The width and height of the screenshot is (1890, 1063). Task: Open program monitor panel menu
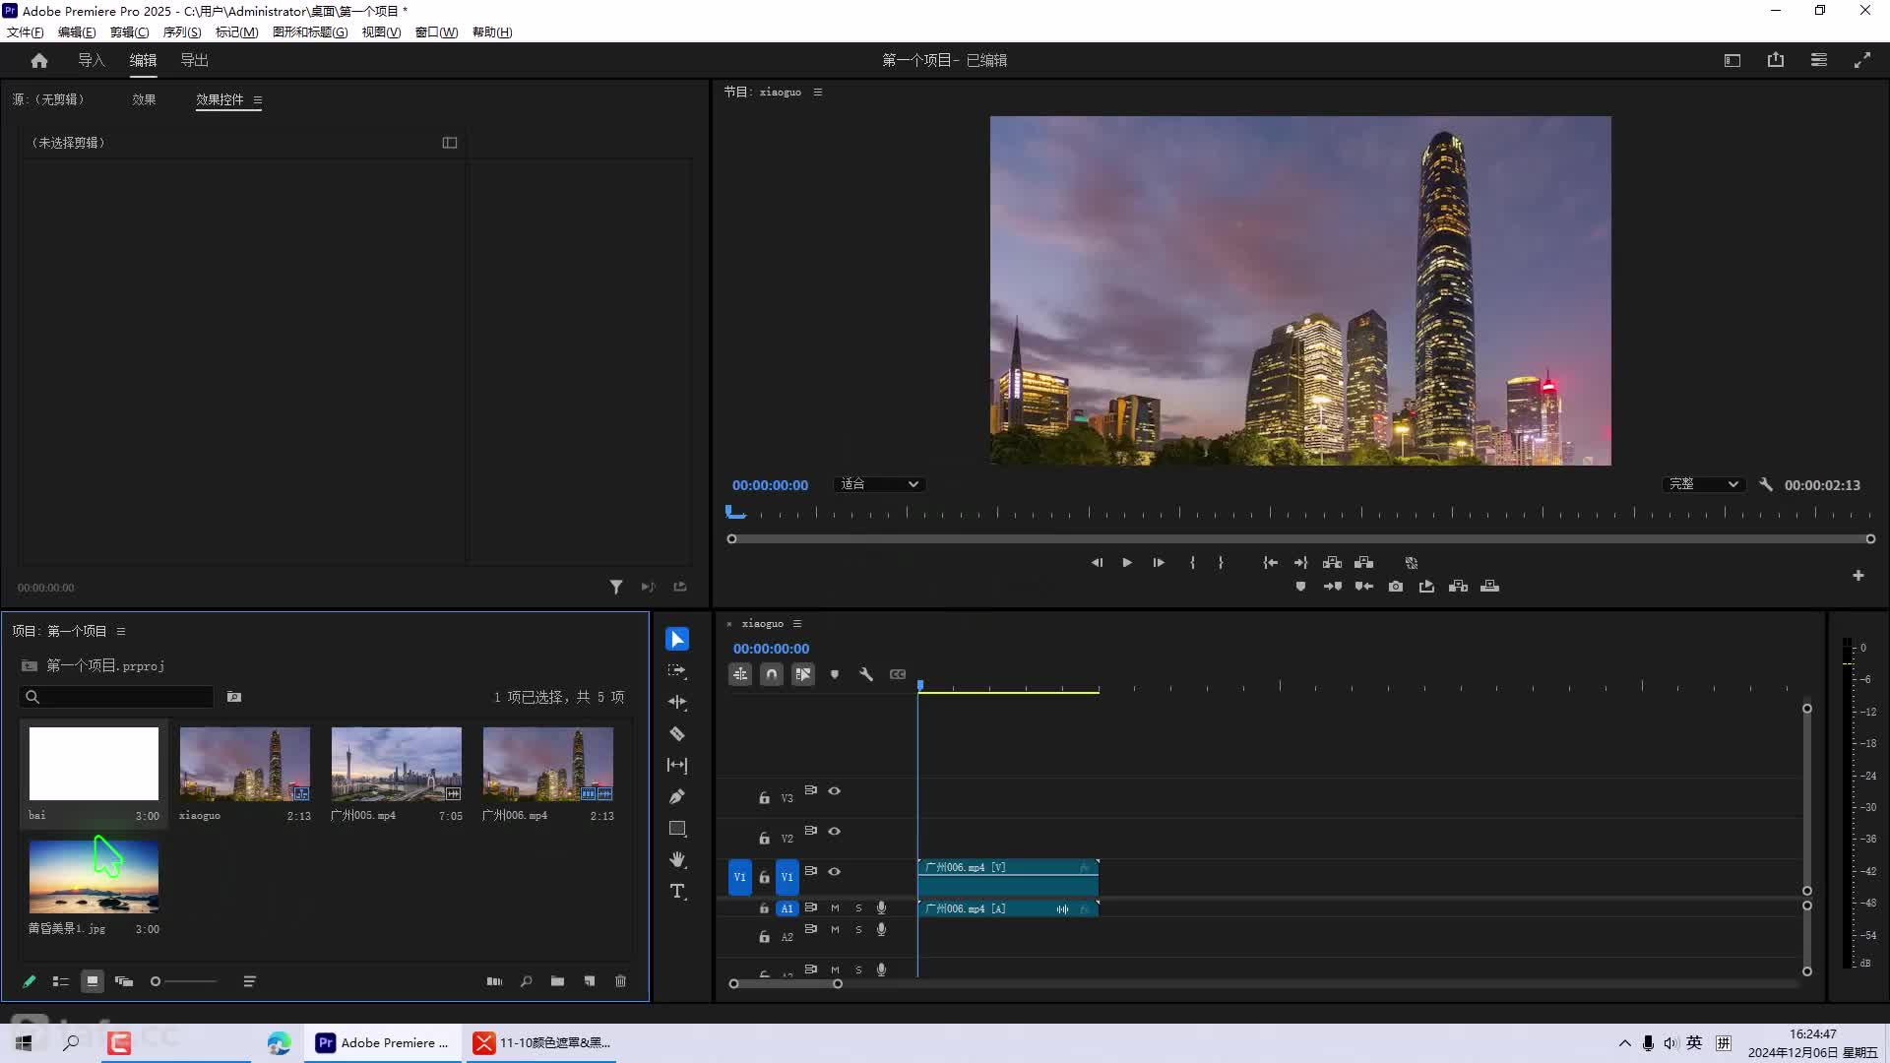[818, 93]
